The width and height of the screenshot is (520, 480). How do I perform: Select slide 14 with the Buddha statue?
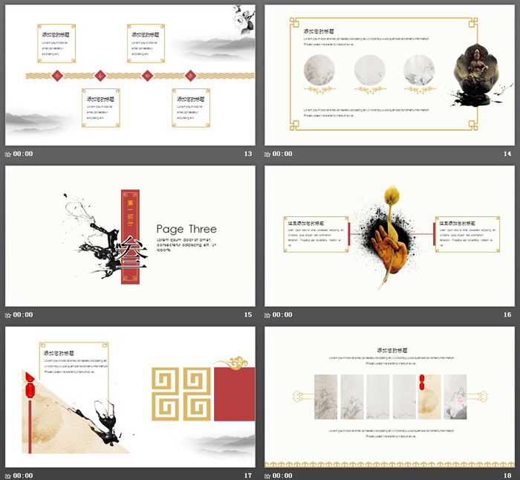[x=390, y=74]
